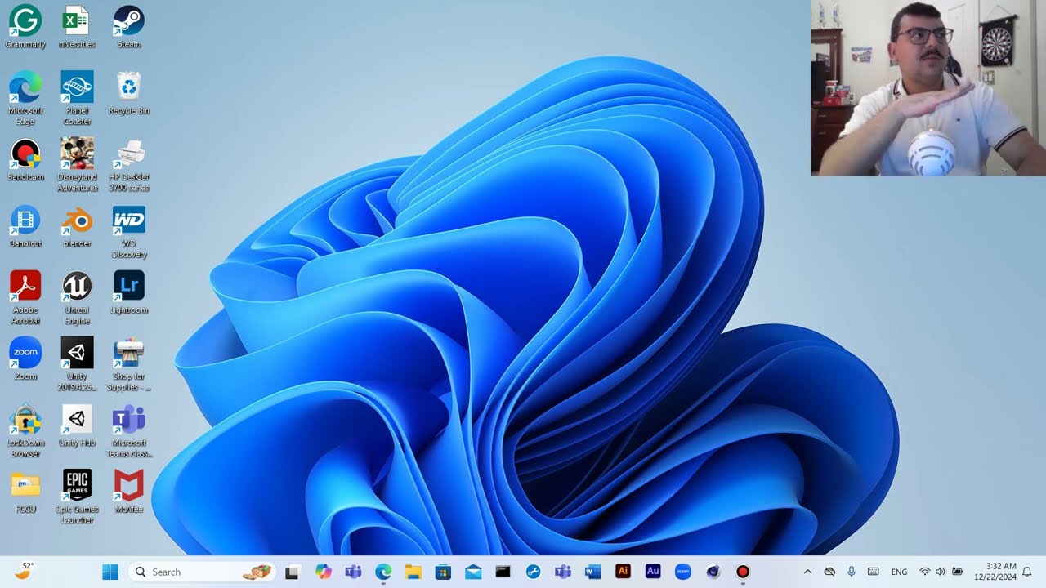Open Wi-Fi network settings in tray
This screenshot has width=1046, height=588.
[x=925, y=572]
